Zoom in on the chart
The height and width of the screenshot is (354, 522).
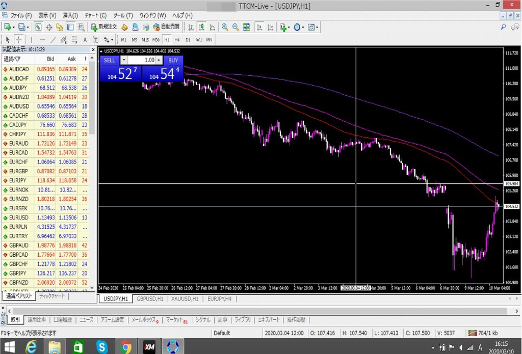225,27
